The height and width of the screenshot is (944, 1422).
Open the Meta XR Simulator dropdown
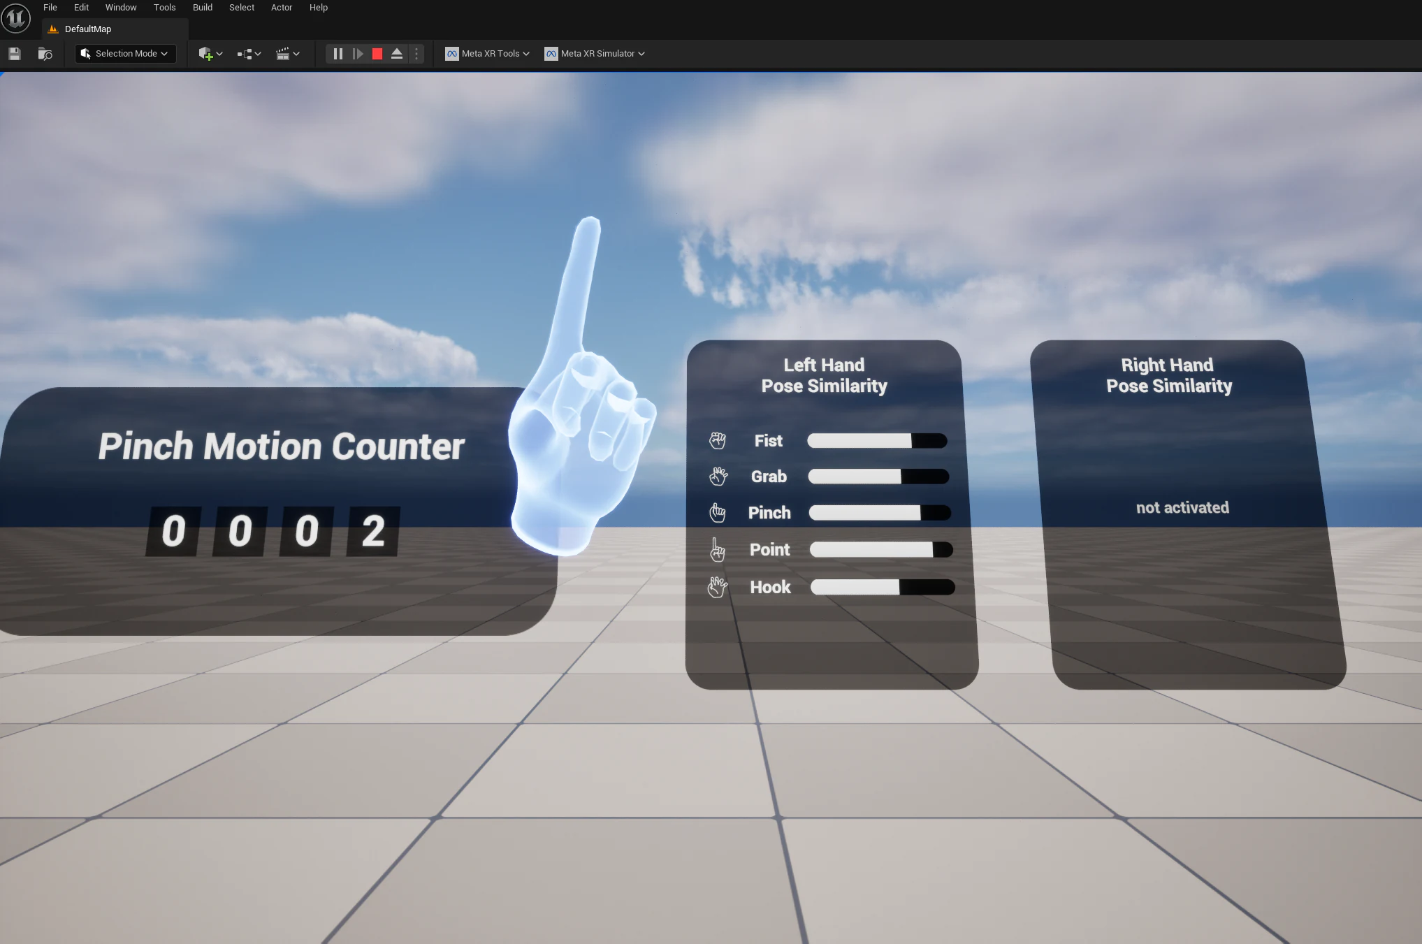coord(595,54)
